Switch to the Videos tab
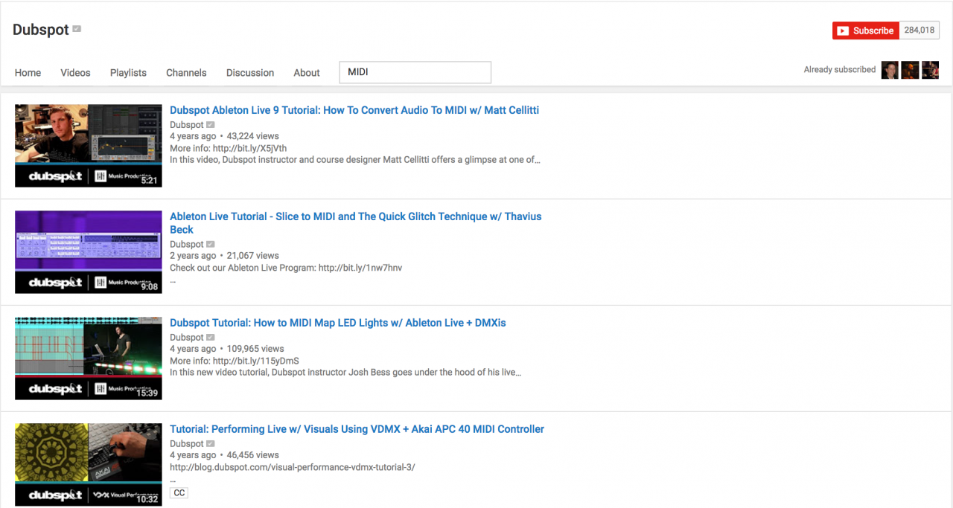This screenshot has width=953, height=508. tap(75, 73)
